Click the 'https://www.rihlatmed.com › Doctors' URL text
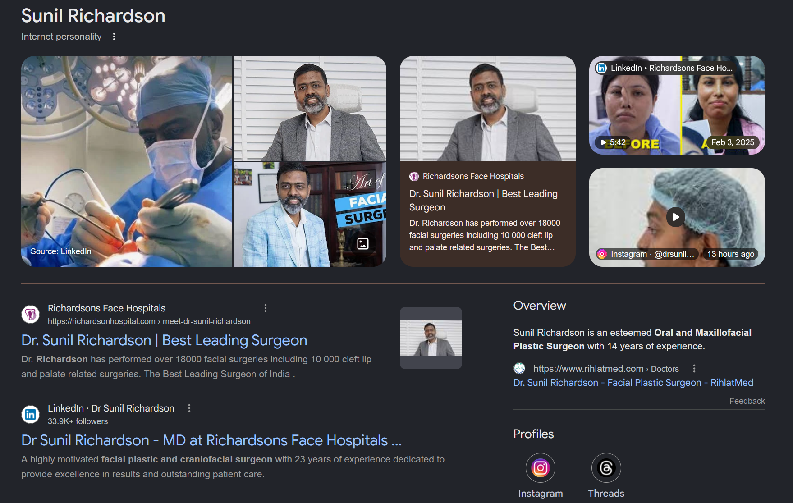Image resolution: width=793 pixels, height=503 pixels. point(606,369)
